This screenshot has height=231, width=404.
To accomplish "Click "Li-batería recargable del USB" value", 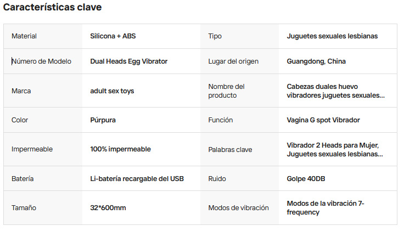I will [x=137, y=178].
